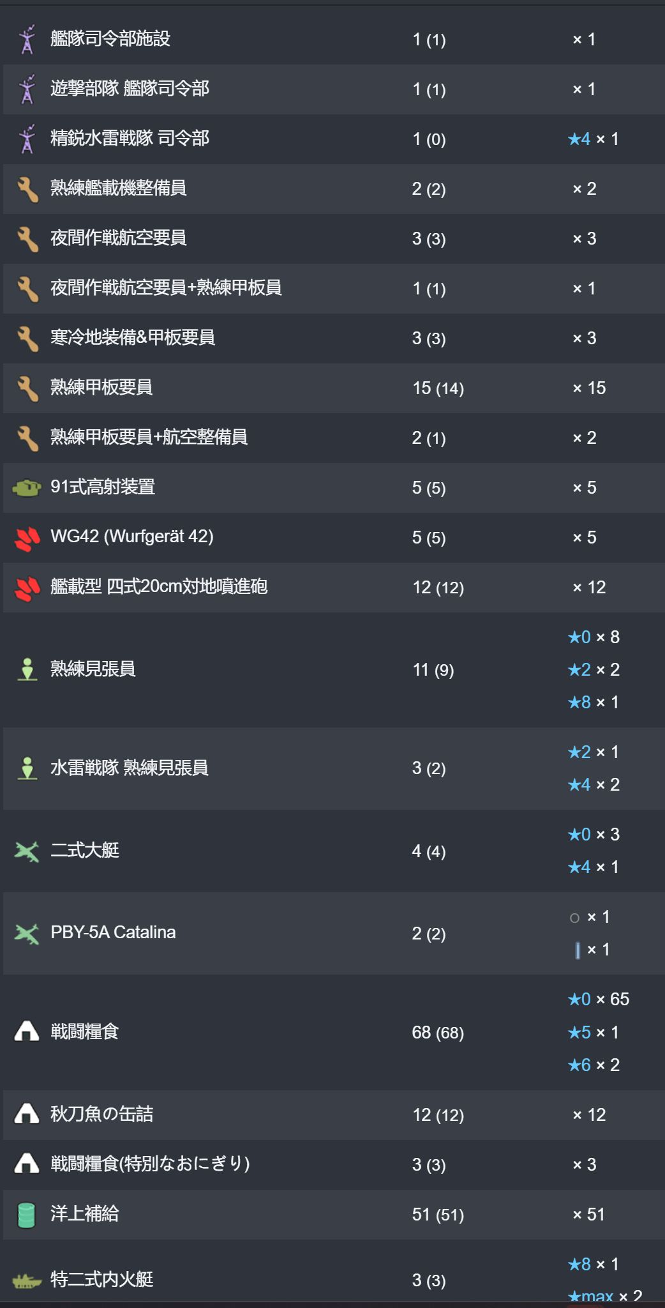
Task: Click the red rocket icon for WG42 (Wurfgerät 42)
Action: (27, 538)
